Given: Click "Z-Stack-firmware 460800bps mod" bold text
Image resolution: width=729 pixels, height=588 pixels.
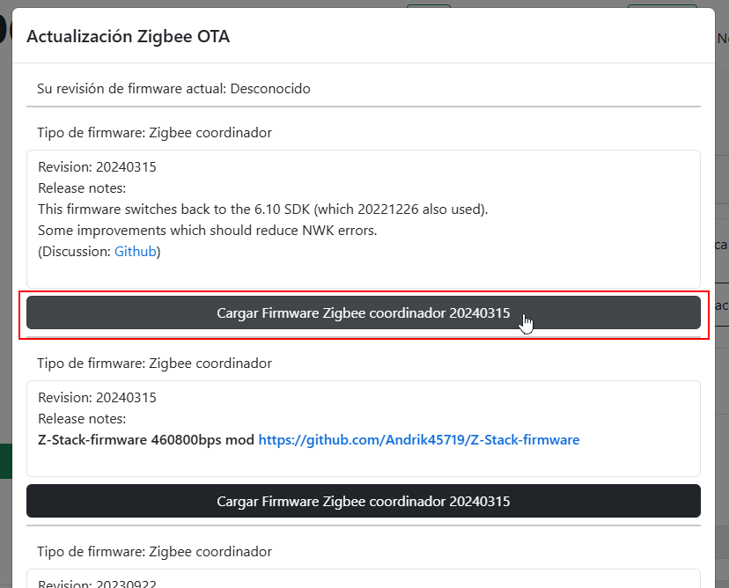Looking at the screenshot, I should [x=146, y=439].
